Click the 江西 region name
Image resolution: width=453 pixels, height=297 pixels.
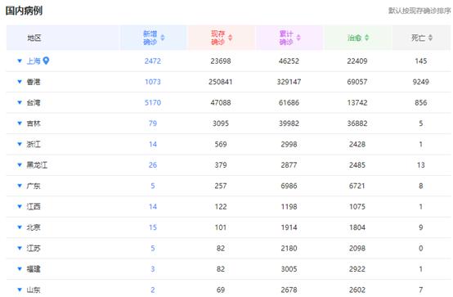[x=34, y=207]
